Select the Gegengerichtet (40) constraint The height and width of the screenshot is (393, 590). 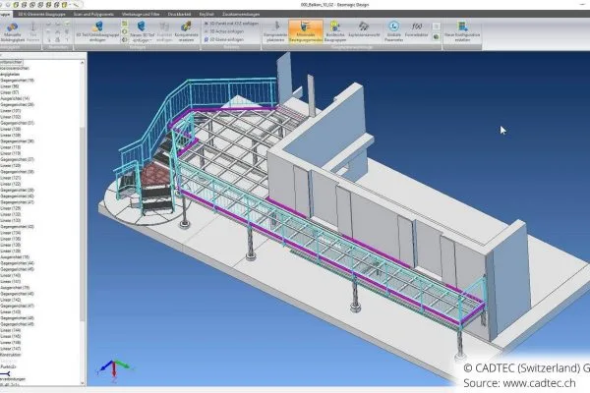point(18,196)
